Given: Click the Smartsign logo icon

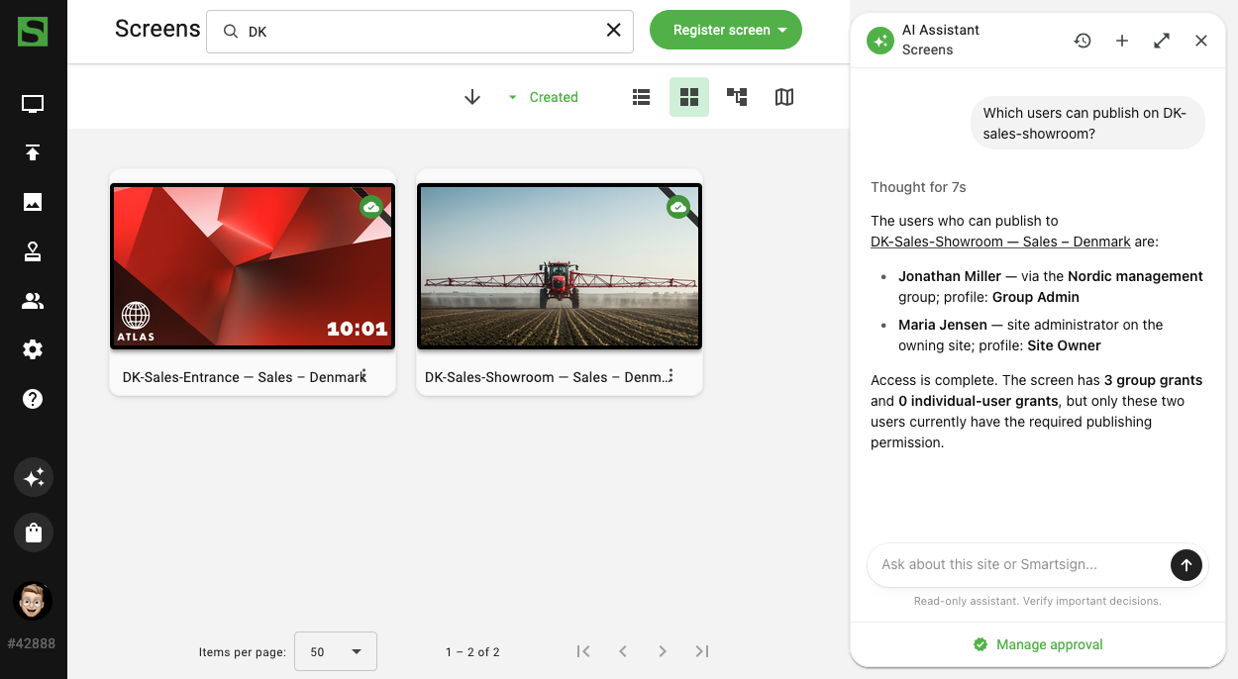Looking at the screenshot, I should pyautogui.click(x=33, y=31).
